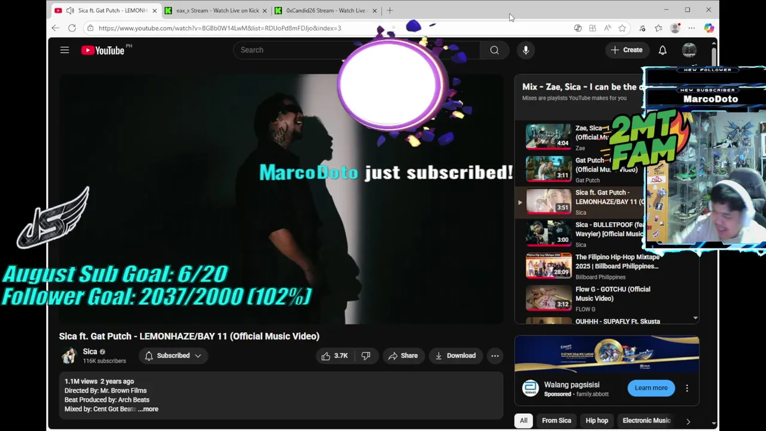Close the 0xCandid26 Stream tab
Screen dimensions: 766x431
tap(375, 10)
